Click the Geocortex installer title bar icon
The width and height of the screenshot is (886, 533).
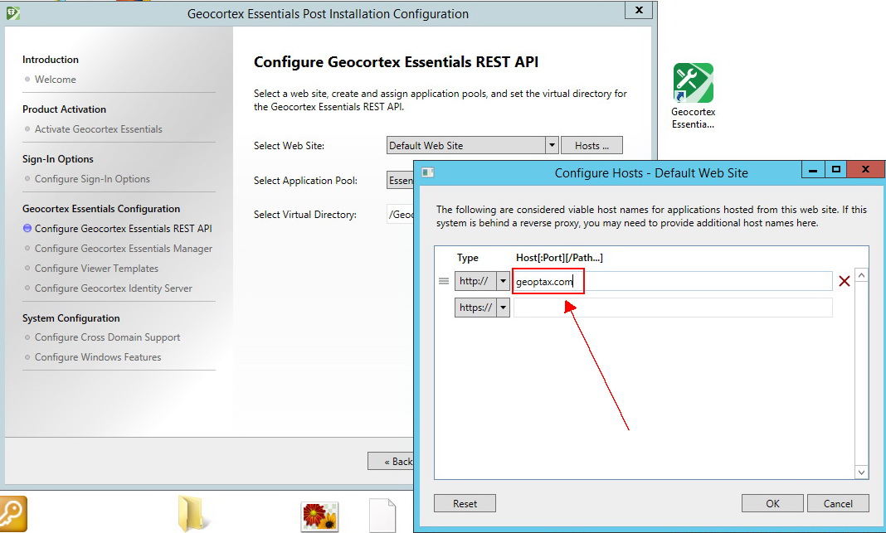coord(13,13)
